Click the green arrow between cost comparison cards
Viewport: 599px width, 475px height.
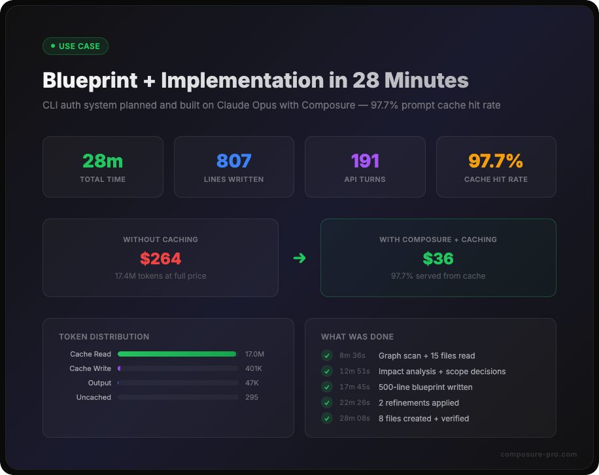[299, 258]
